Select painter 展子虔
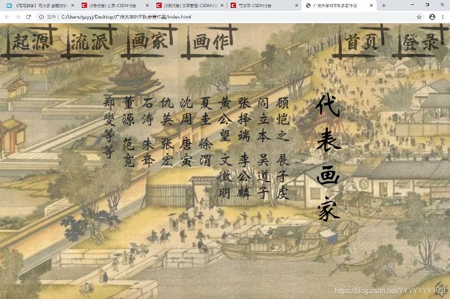Viewport: 450px width, 299px height. pos(283,177)
